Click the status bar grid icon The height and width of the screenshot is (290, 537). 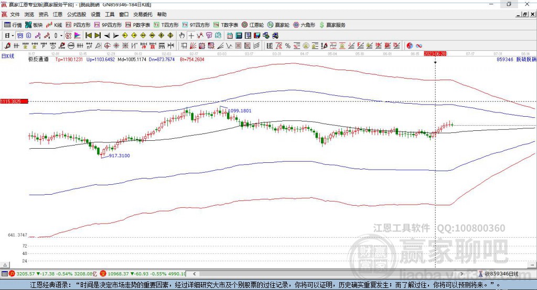tap(4, 274)
